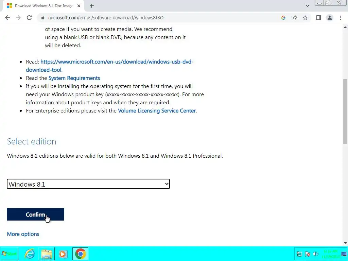Open volume speaker tray icon

pos(315,254)
